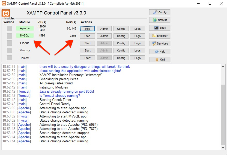Click the log scrollbar down arrow
Screen dimensions: 227x155
(223, 147)
